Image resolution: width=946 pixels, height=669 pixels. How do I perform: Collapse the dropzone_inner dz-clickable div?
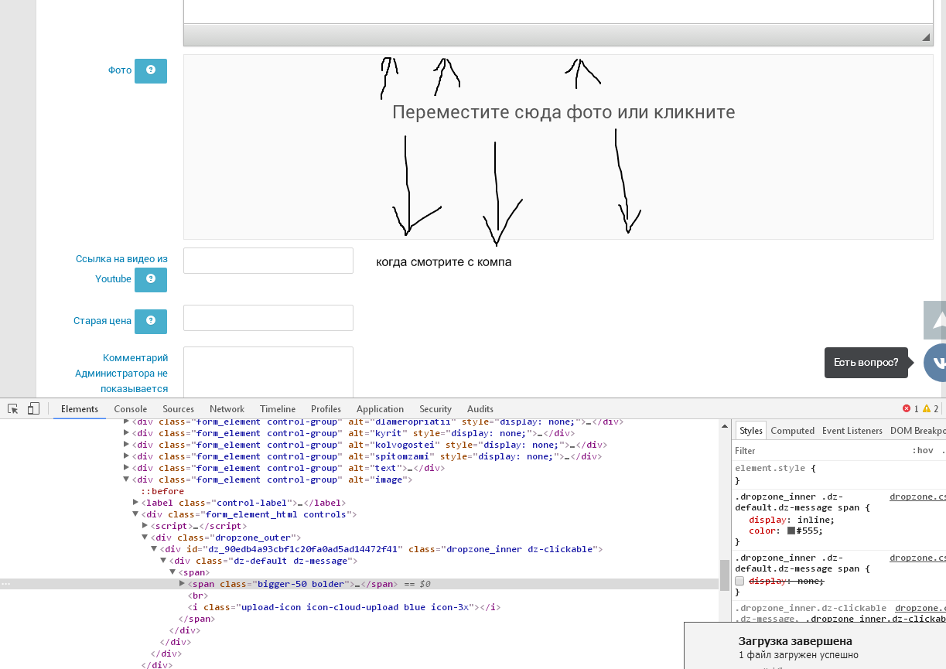154,549
